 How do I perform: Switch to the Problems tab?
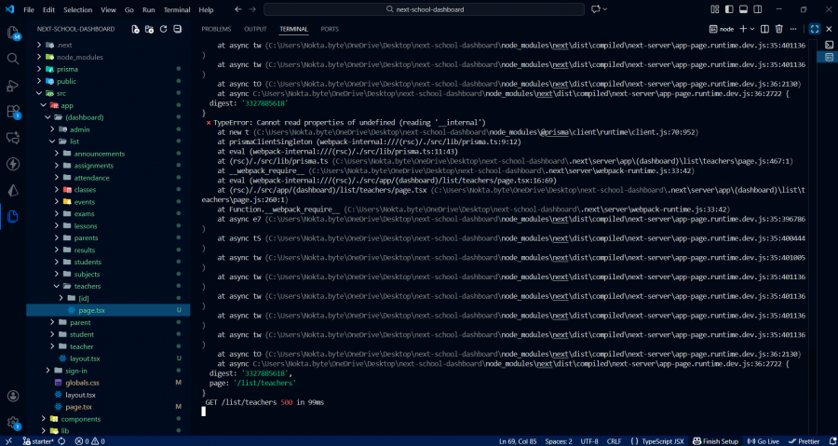[x=216, y=29]
